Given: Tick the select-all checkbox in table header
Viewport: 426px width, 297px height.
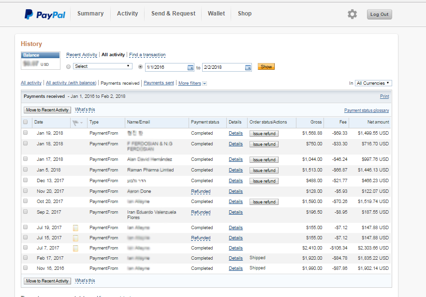Looking at the screenshot, I should point(26,122).
